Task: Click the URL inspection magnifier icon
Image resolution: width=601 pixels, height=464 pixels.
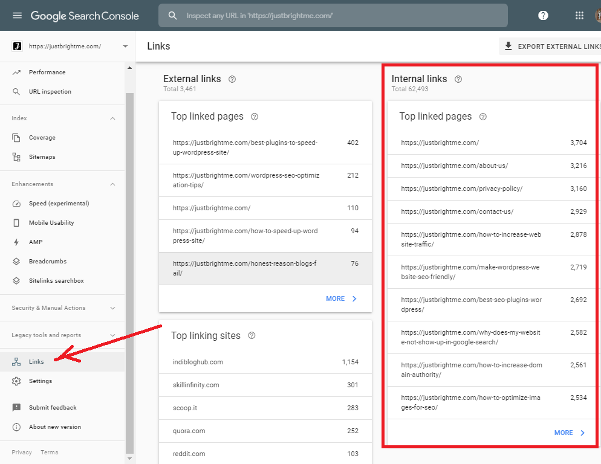Action: click(x=16, y=92)
